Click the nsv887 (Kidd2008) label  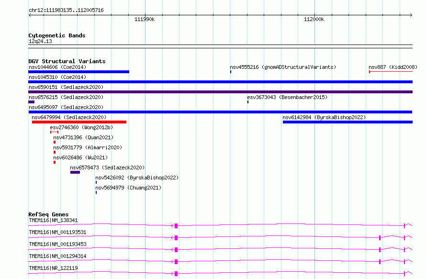coord(393,67)
